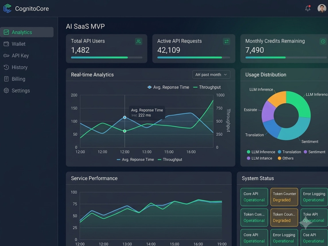Click the "222 ms" chart tooltip
Viewport: 328px width, 246px height.
click(x=147, y=113)
